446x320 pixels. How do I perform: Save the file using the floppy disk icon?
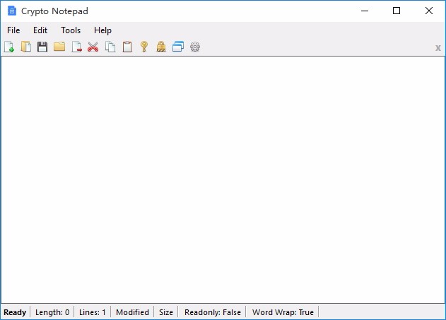point(42,47)
